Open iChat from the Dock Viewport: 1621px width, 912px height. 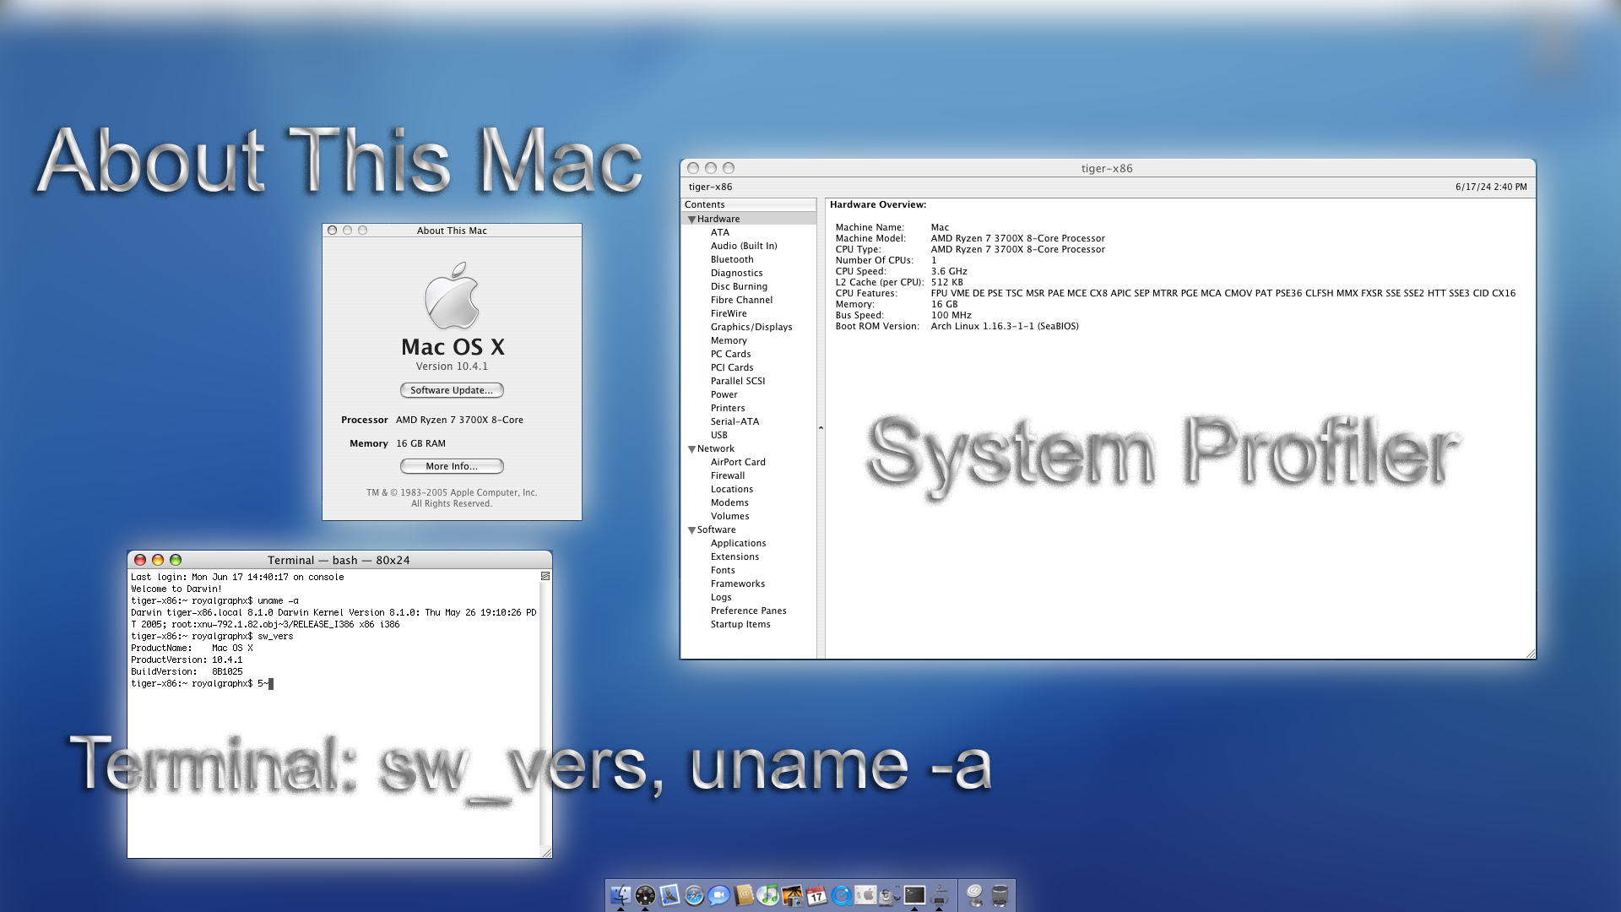click(x=718, y=895)
